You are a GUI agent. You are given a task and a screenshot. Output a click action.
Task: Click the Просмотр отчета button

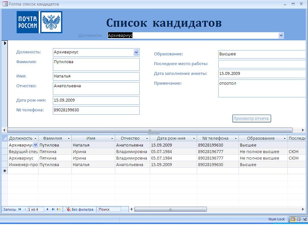pos(252,119)
